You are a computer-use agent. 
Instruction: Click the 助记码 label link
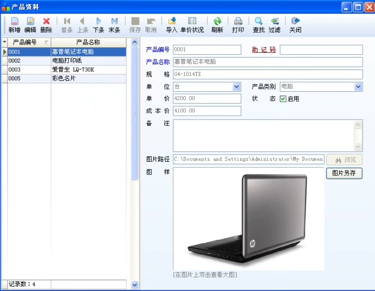click(264, 49)
